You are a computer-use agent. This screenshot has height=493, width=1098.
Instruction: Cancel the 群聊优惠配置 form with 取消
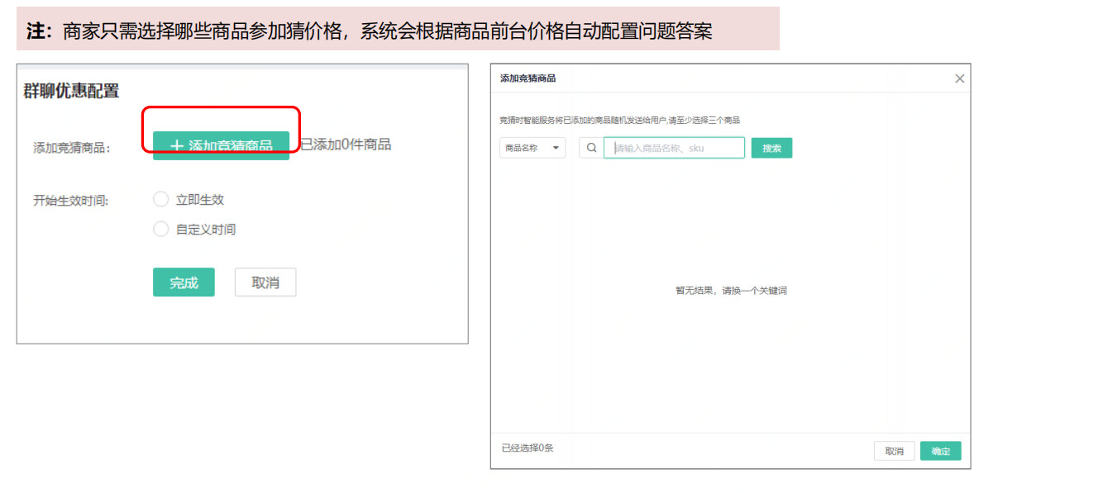pos(265,282)
